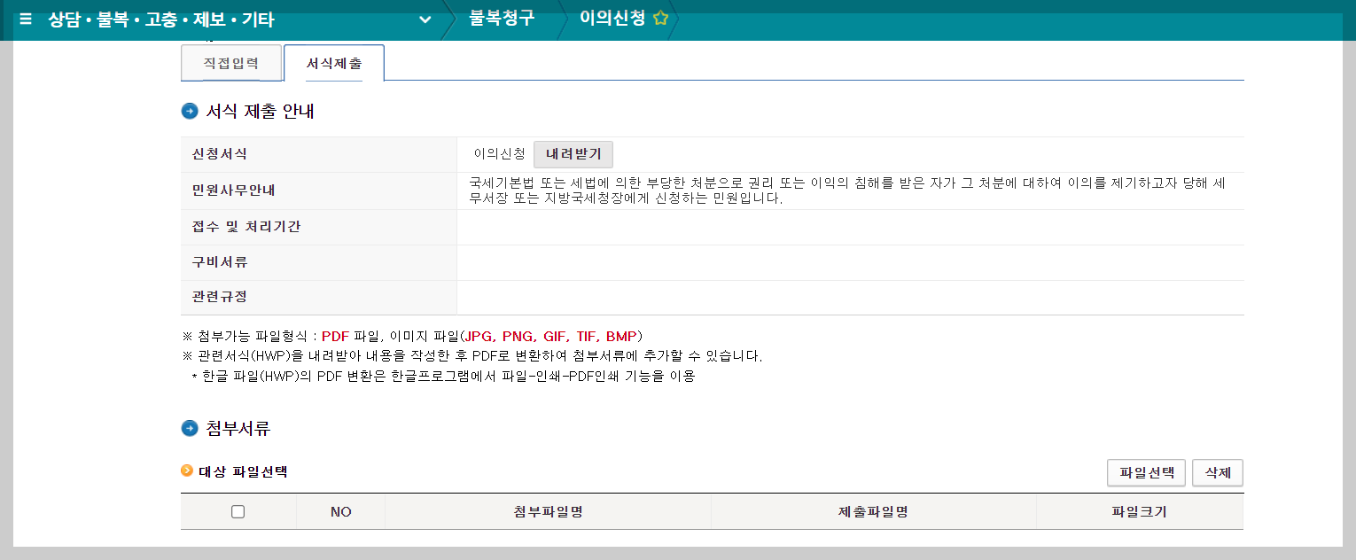Switch to the 직접입력 tab
This screenshot has height=560, width=1356.
(230, 62)
